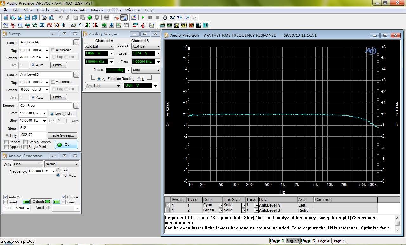Viewport: 406px width, 245px height.
Task: Click the Bar Graph meter icon
Action: point(135,25)
